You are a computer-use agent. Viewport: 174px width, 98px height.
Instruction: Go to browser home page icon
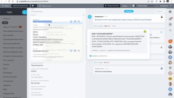pyautogui.click(x=13, y=1)
